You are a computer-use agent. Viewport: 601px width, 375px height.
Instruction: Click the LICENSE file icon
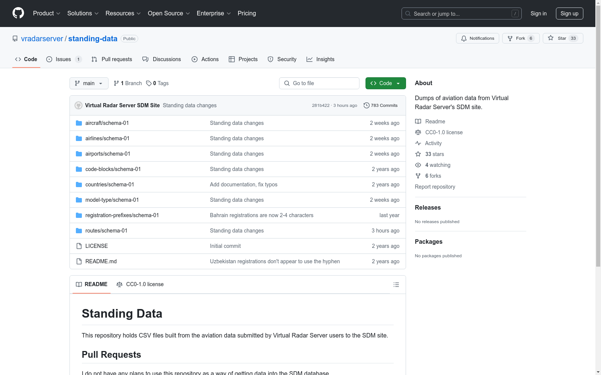[79, 246]
